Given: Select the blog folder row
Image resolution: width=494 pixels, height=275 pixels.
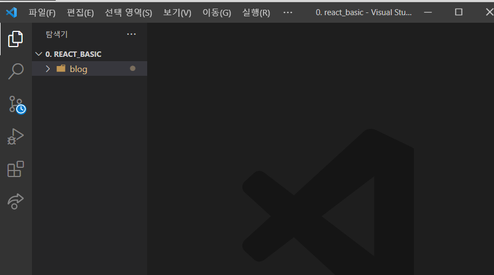Looking at the screenshot, I should tap(89, 69).
